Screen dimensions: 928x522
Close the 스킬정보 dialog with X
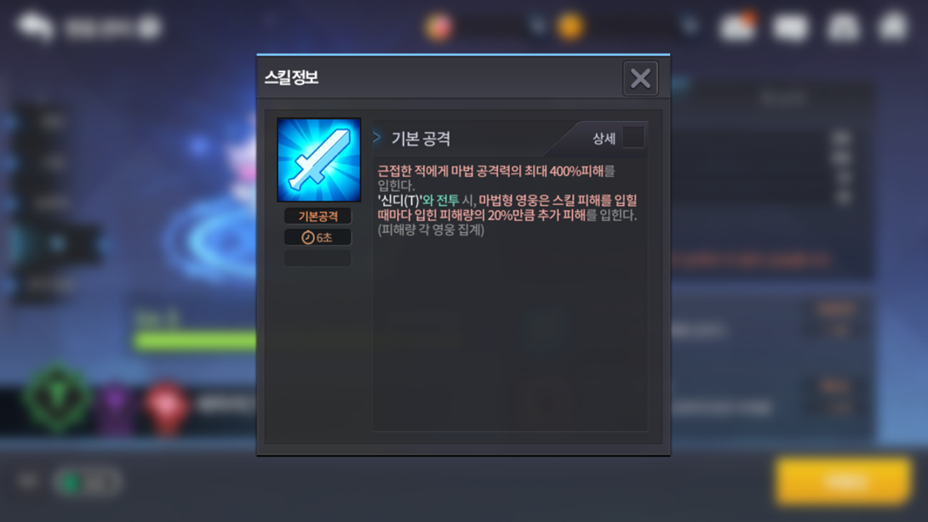[640, 78]
